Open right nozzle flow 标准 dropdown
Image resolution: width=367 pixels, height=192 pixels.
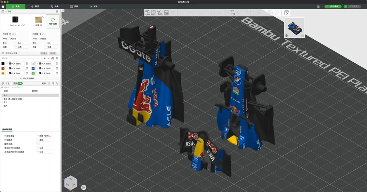coord(51,47)
